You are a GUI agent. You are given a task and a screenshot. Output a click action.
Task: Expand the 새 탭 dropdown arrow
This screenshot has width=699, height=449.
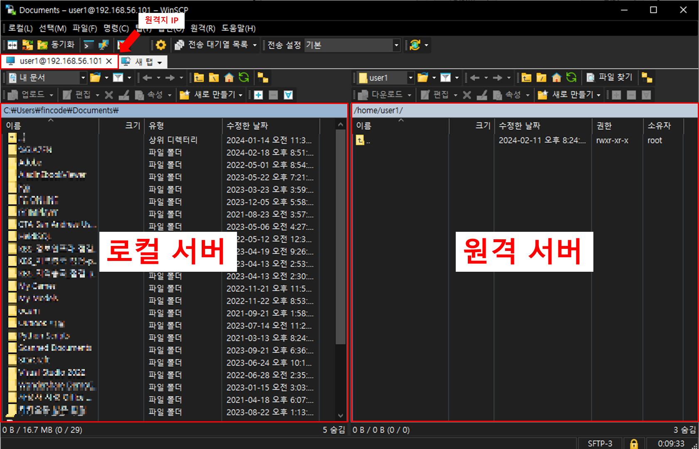160,63
